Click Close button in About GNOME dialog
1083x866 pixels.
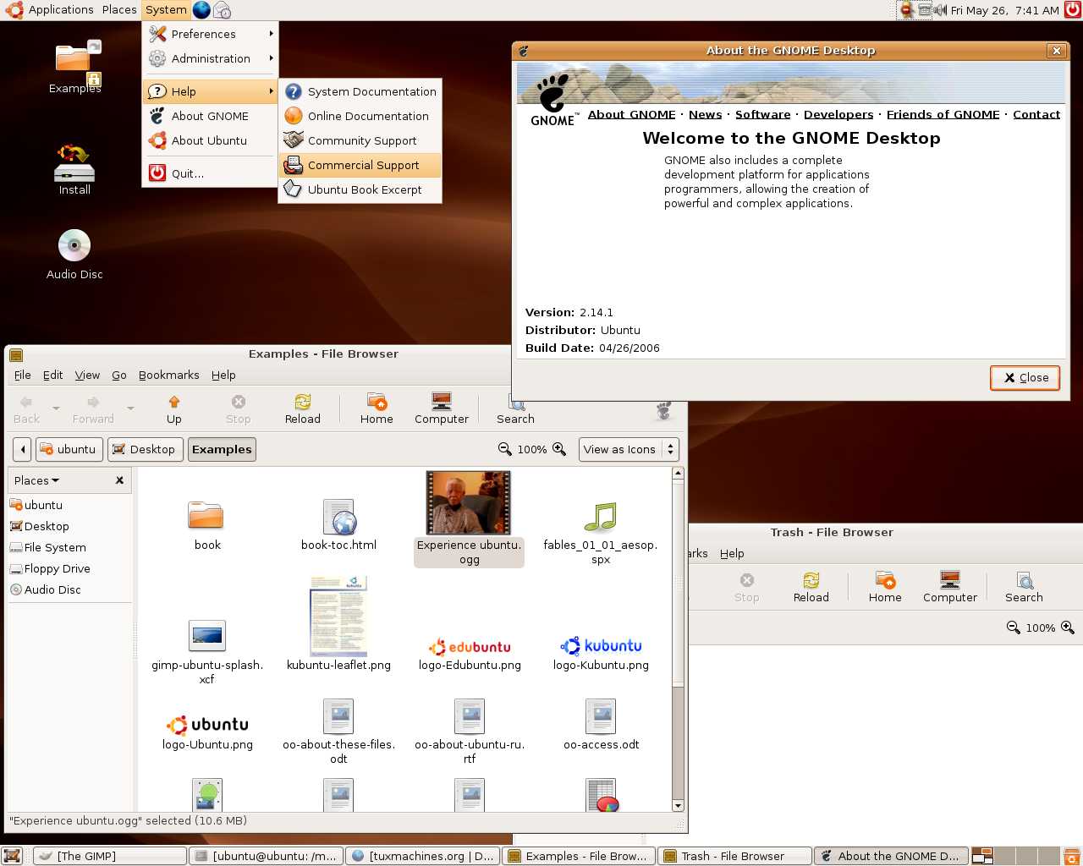[1025, 377]
